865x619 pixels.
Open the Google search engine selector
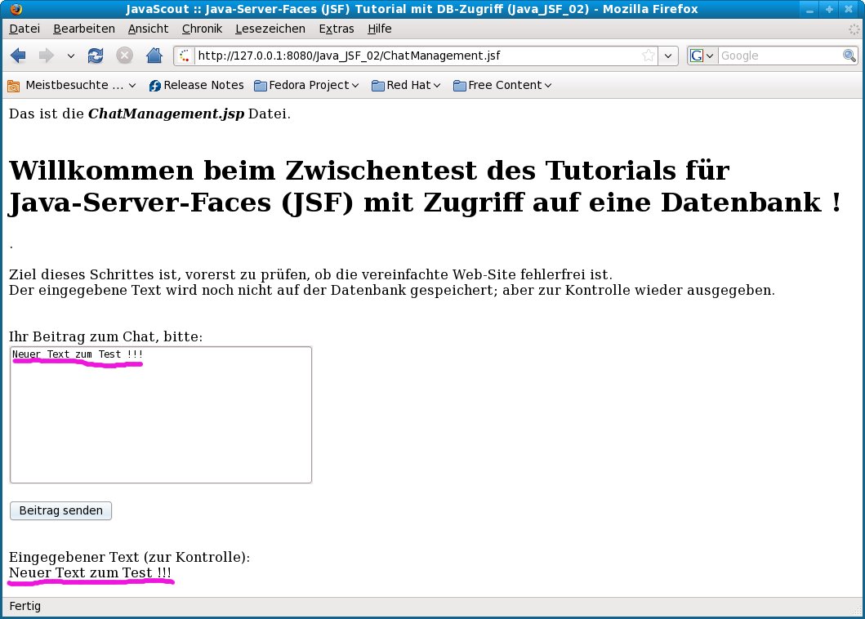(x=702, y=56)
